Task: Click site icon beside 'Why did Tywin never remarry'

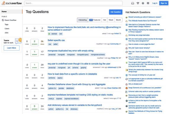Action: click(127, 48)
